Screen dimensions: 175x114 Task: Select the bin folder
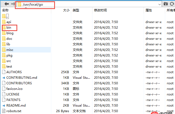click(x=7, y=27)
